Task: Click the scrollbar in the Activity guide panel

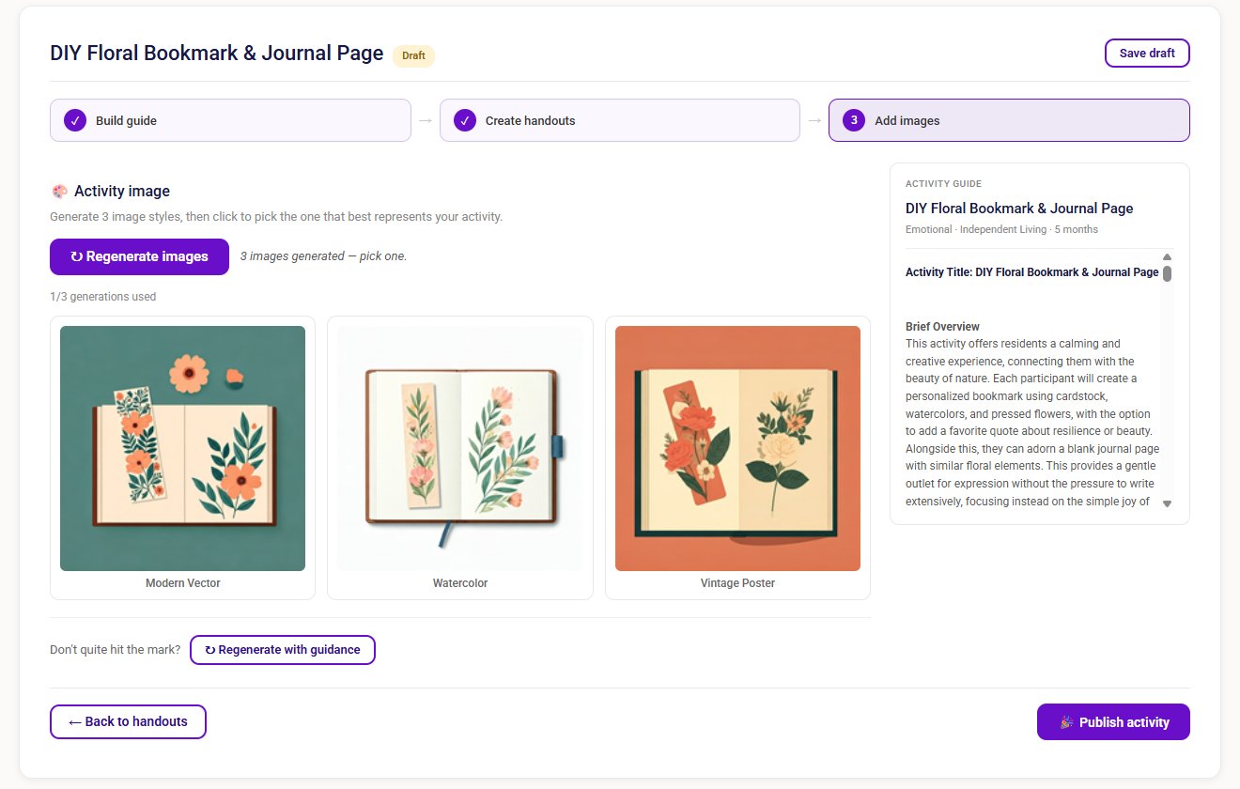Action: [x=1167, y=272]
